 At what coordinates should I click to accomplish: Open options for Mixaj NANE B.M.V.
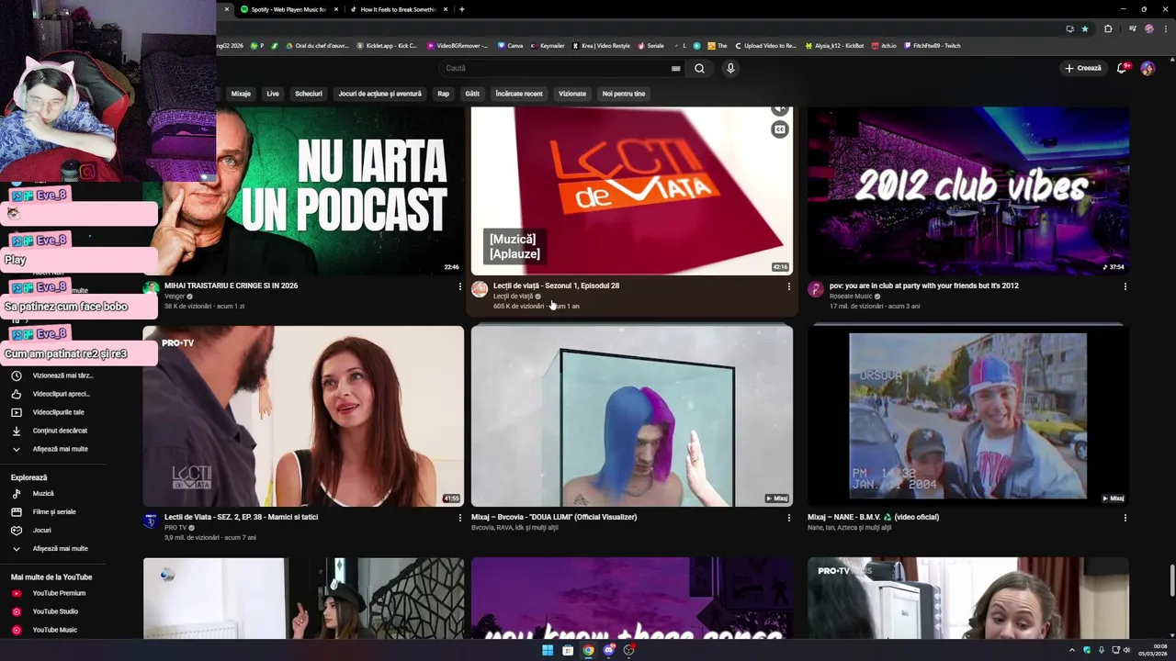point(1125,518)
